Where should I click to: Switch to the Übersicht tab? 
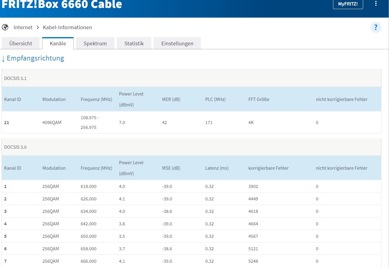click(x=21, y=43)
